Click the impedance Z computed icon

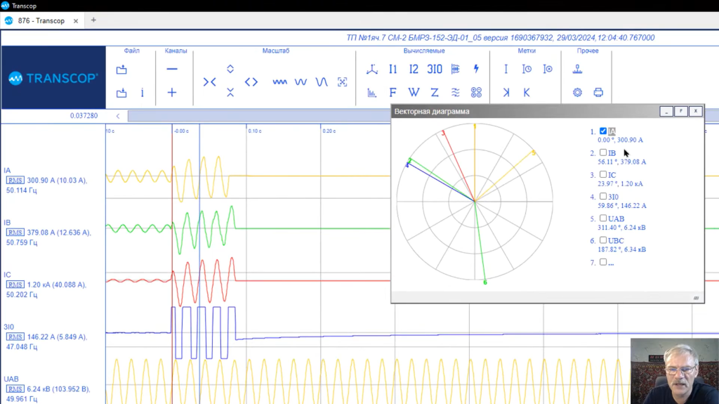click(x=435, y=93)
